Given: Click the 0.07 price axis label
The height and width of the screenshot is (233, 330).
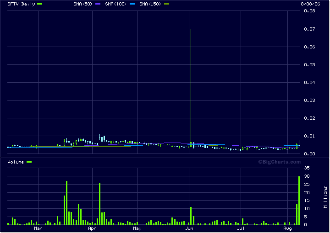Looking at the screenshot, I should [x=309, y=29].
